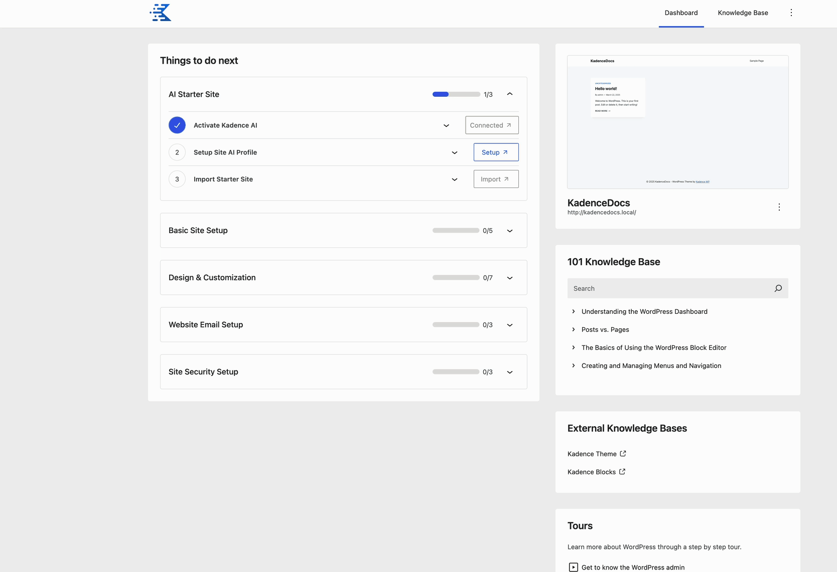Click the step 2 circle for Setup Site AI Profile
This screenshot has width=837, height=572.
pyautogui.click(x=177, y=152)
